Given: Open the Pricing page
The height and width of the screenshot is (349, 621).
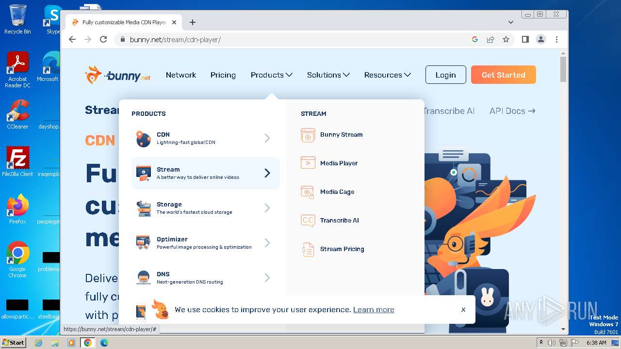Looking at the screenshot, I should (x=223, y=75).
